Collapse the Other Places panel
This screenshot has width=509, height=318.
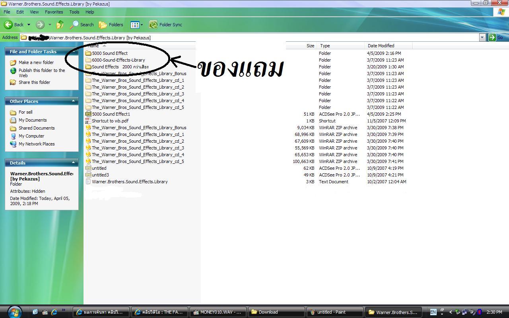pos(73,101)
